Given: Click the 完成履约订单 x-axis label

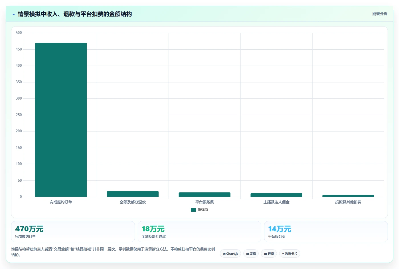Looking at the screenshot, I should pyautogui.click(x=61, y=202).
